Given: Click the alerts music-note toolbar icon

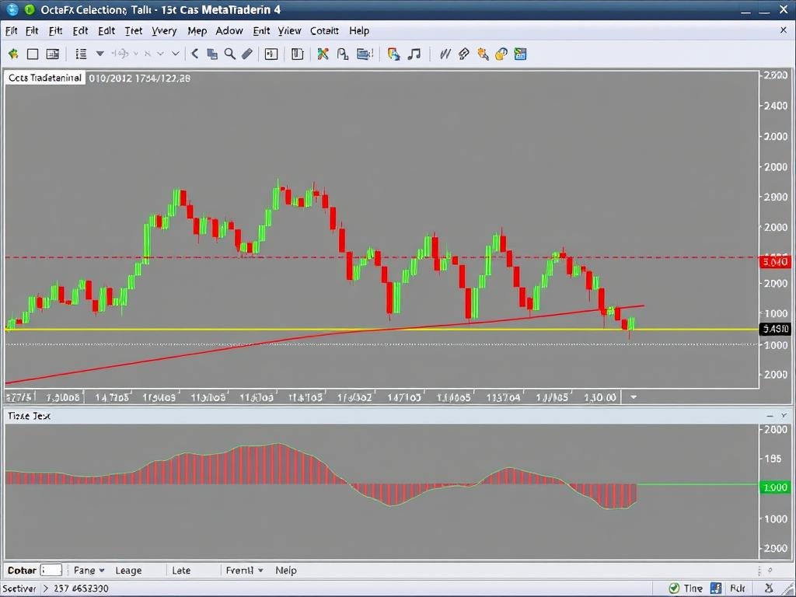Looking at the screenshot, I should pyautogui.click(x=414, y=54).
